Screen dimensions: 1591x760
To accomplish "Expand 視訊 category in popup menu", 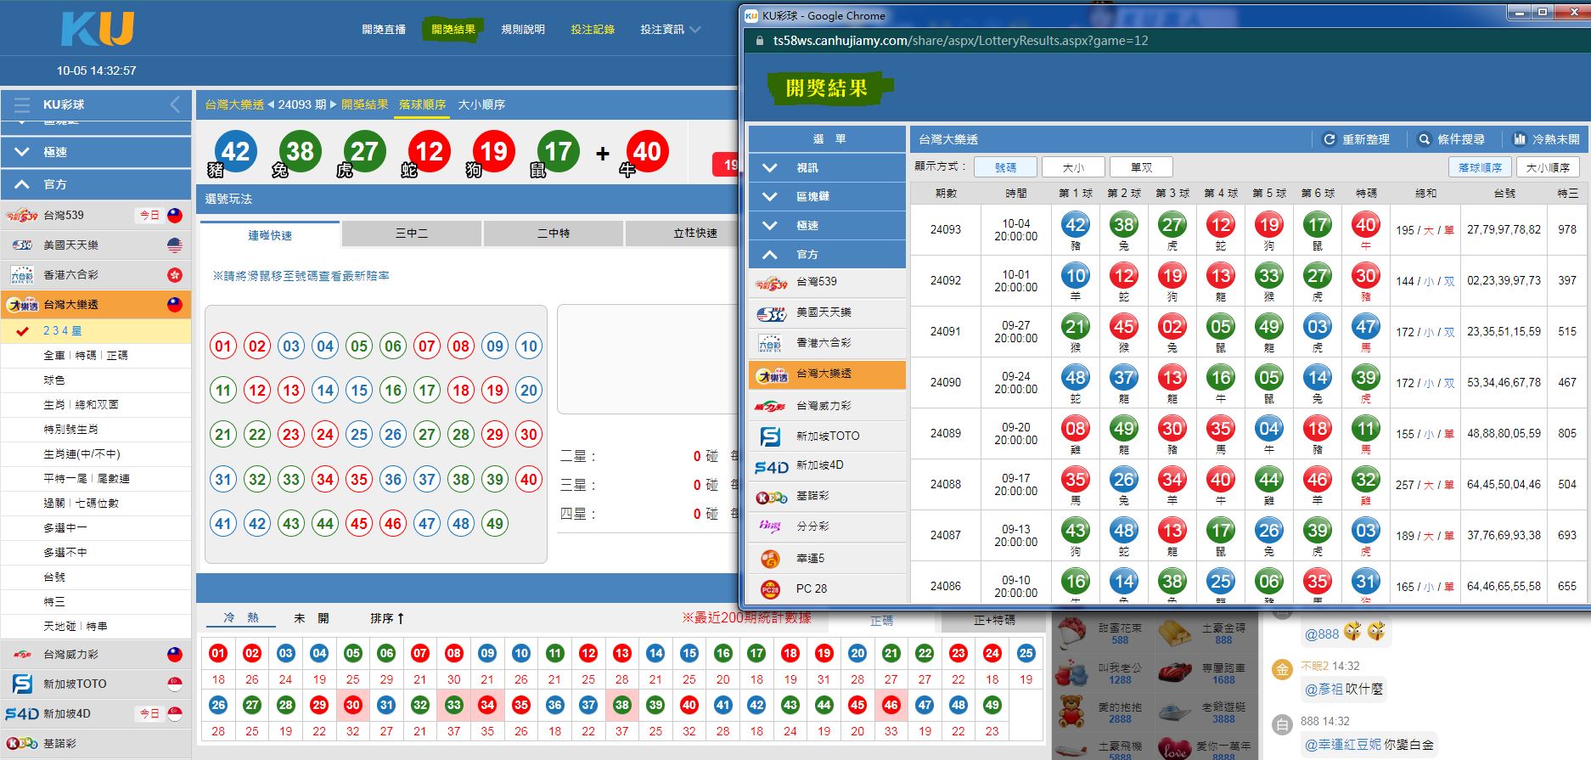I will point(827,168).
